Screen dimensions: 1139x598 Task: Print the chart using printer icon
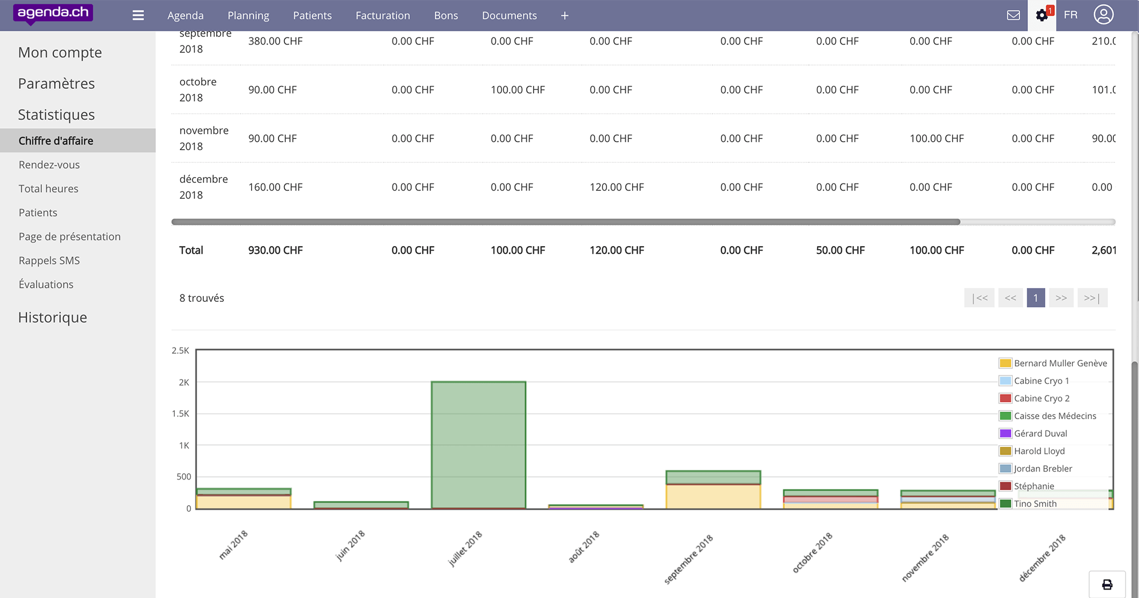coord(1107,584)
